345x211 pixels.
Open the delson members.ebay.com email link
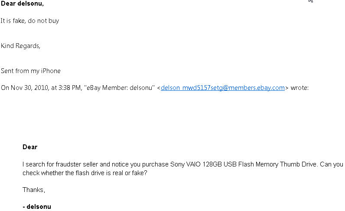pos(223,88)
